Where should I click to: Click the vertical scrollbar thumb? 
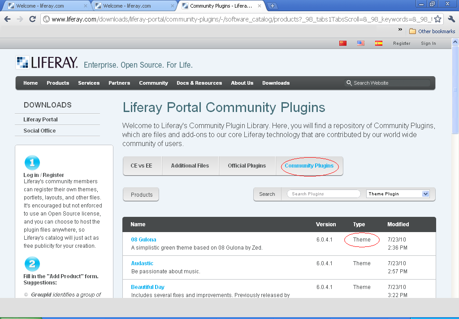(455, 90)
